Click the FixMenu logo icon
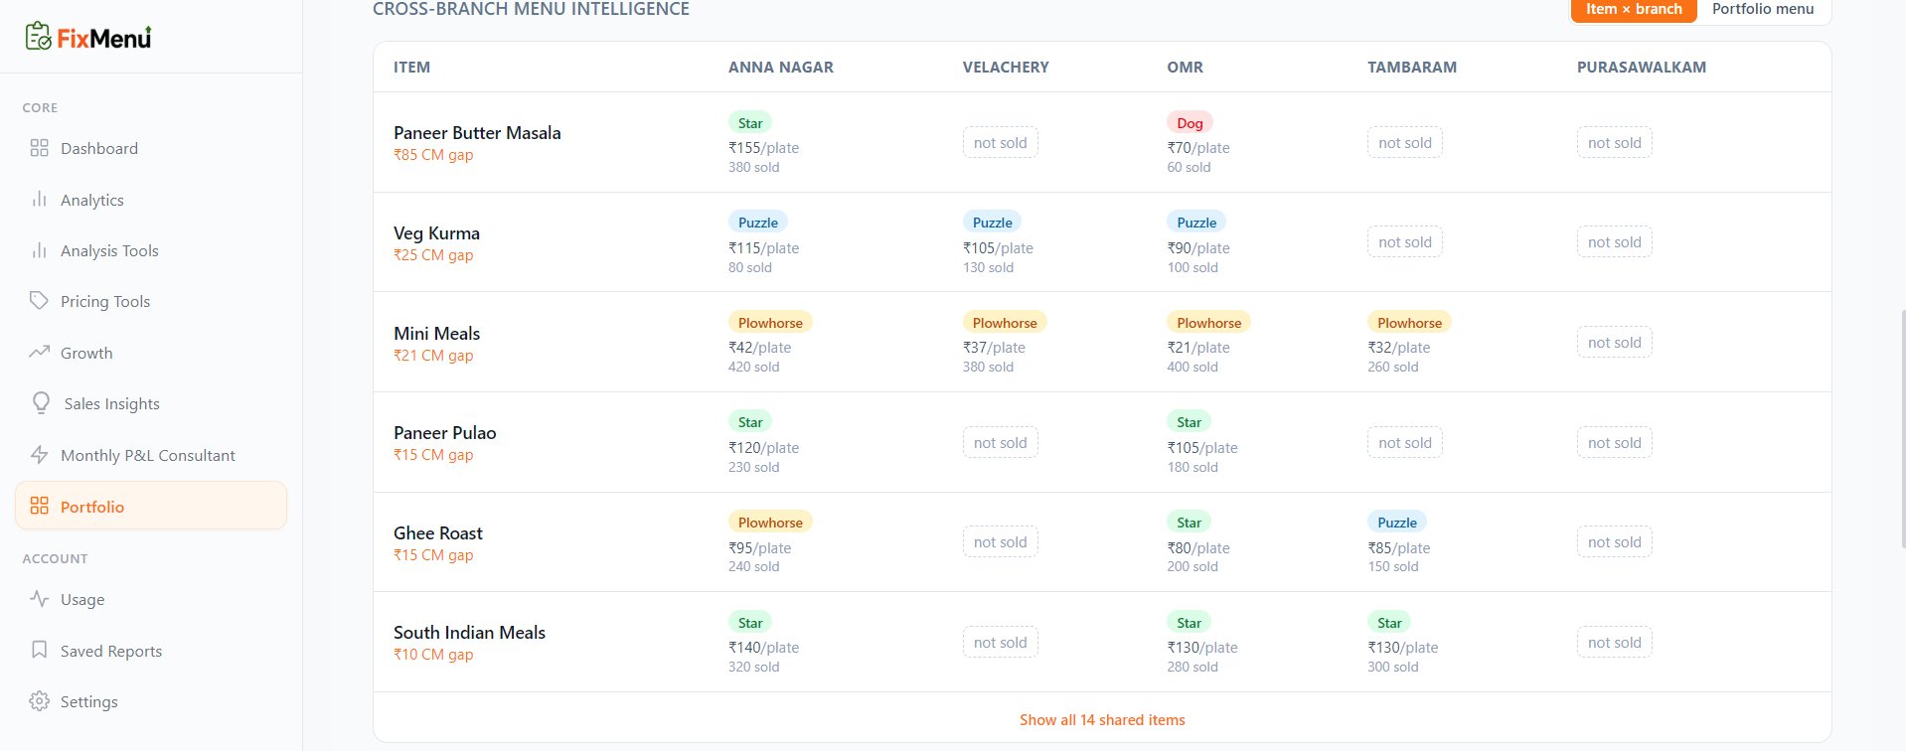This screenshot has height=751, width=1906. pos(38,37)
